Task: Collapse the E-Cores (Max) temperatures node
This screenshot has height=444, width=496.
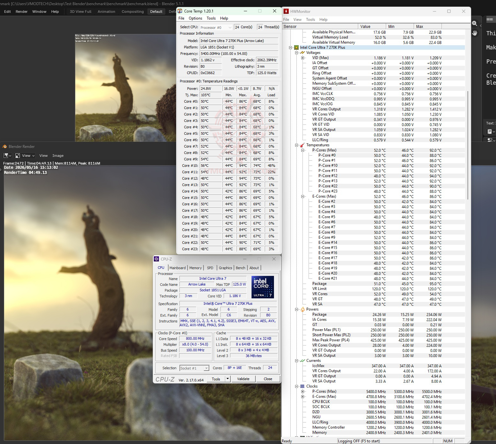Action: [x=302, y=196]
